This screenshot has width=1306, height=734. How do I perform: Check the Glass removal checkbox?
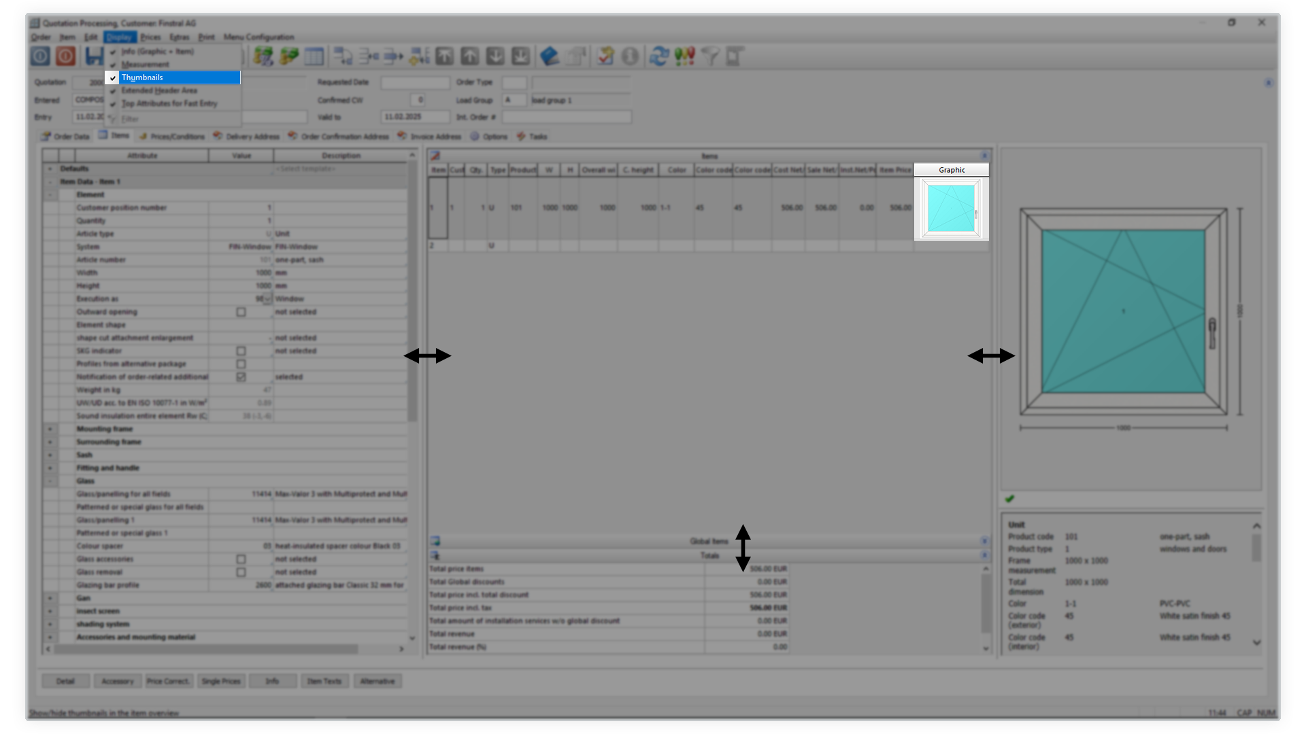(x=241, y=572)
